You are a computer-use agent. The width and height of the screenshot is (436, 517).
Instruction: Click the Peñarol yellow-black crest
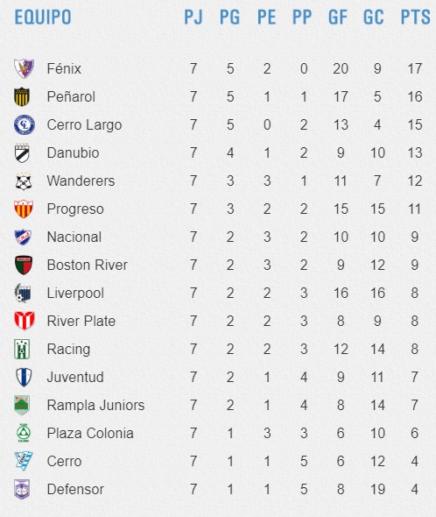pyautogui.click(x=23, y=96)
